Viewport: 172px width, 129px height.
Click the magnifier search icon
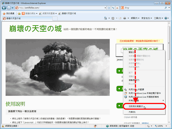pyautogui.click(x=166, y=8)
